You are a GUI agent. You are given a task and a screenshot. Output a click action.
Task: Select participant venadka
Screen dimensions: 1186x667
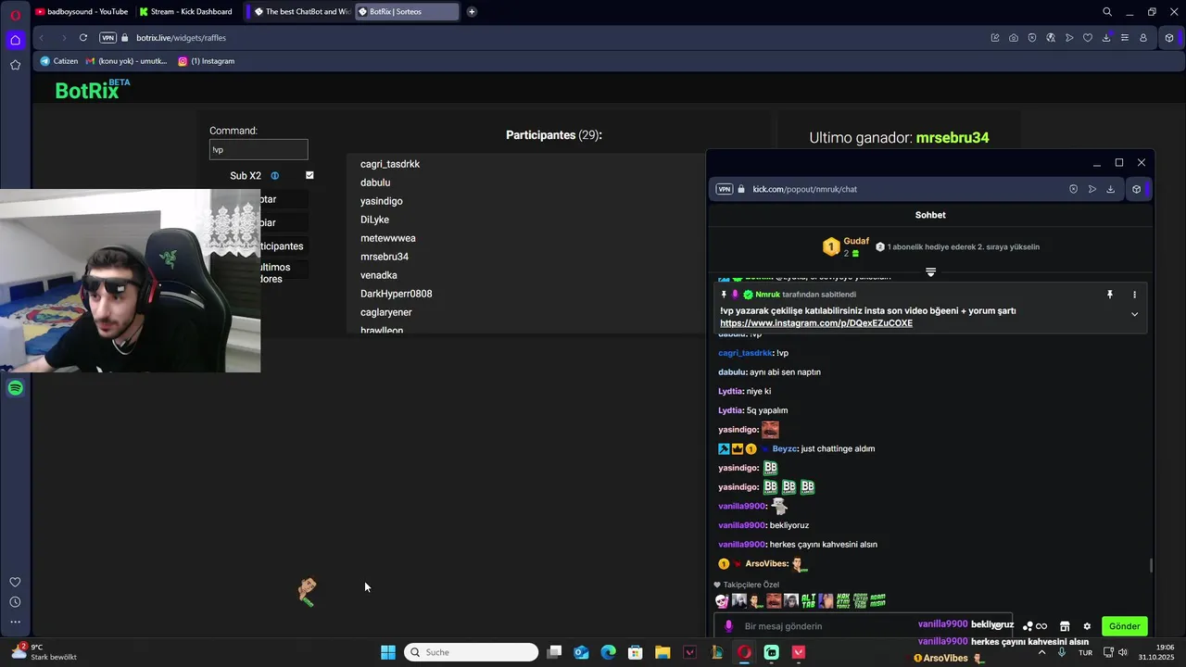pyautogui.click(x=379, y=275)
